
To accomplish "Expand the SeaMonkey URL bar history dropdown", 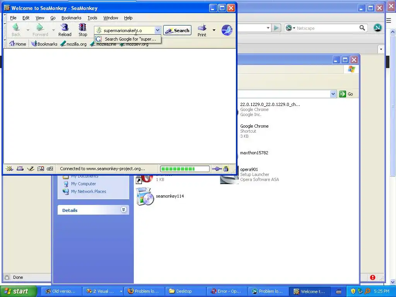I will tap(157, 30).
